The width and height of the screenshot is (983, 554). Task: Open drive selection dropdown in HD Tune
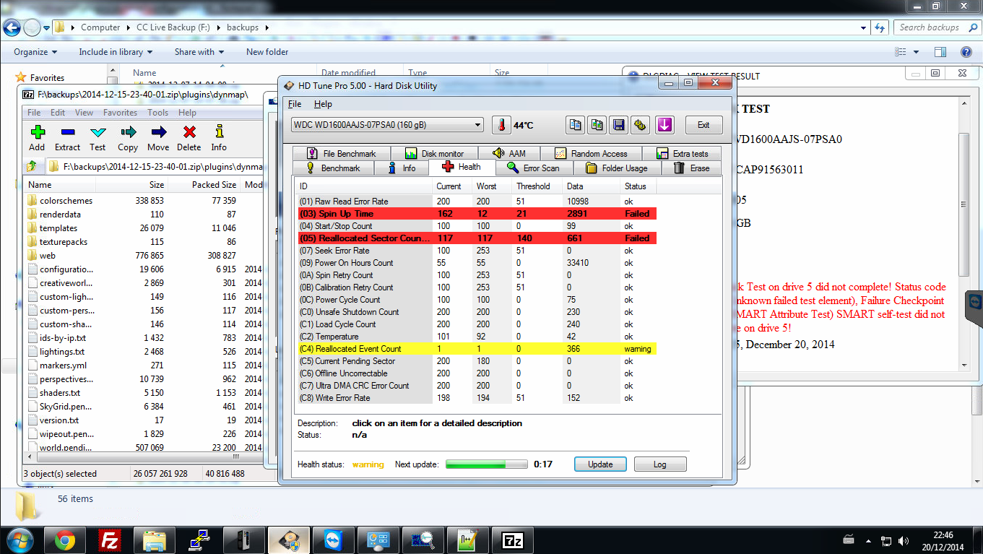(476, 125)
